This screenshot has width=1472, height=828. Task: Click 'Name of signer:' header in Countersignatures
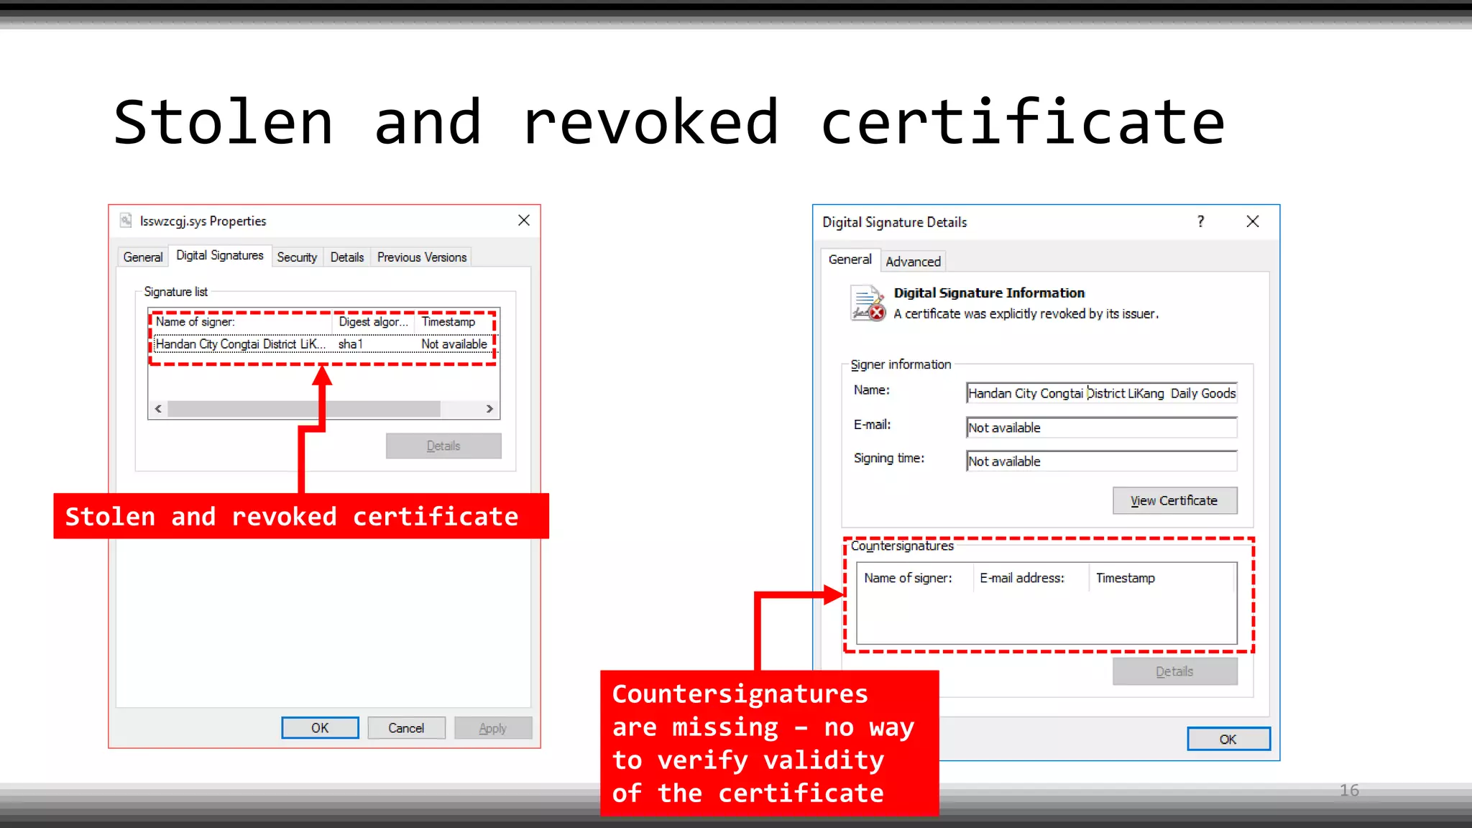tap(914, 578)
